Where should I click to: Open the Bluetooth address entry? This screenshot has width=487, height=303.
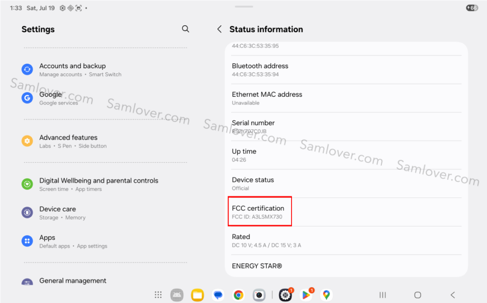coord(346,70)
